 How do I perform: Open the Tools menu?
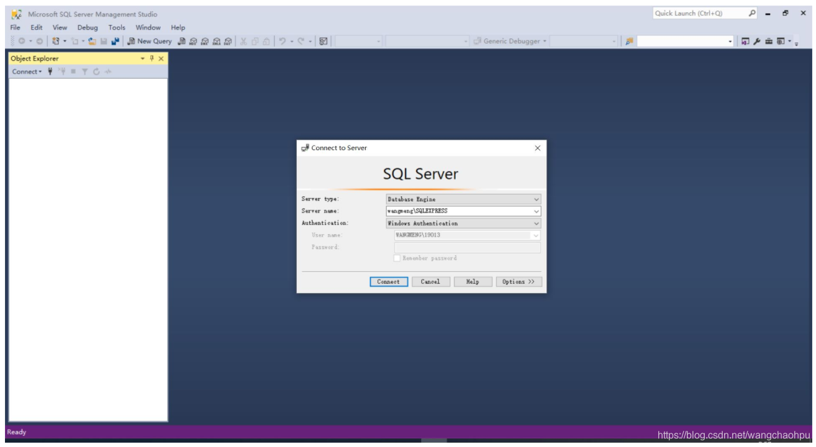tap(117, 27)
